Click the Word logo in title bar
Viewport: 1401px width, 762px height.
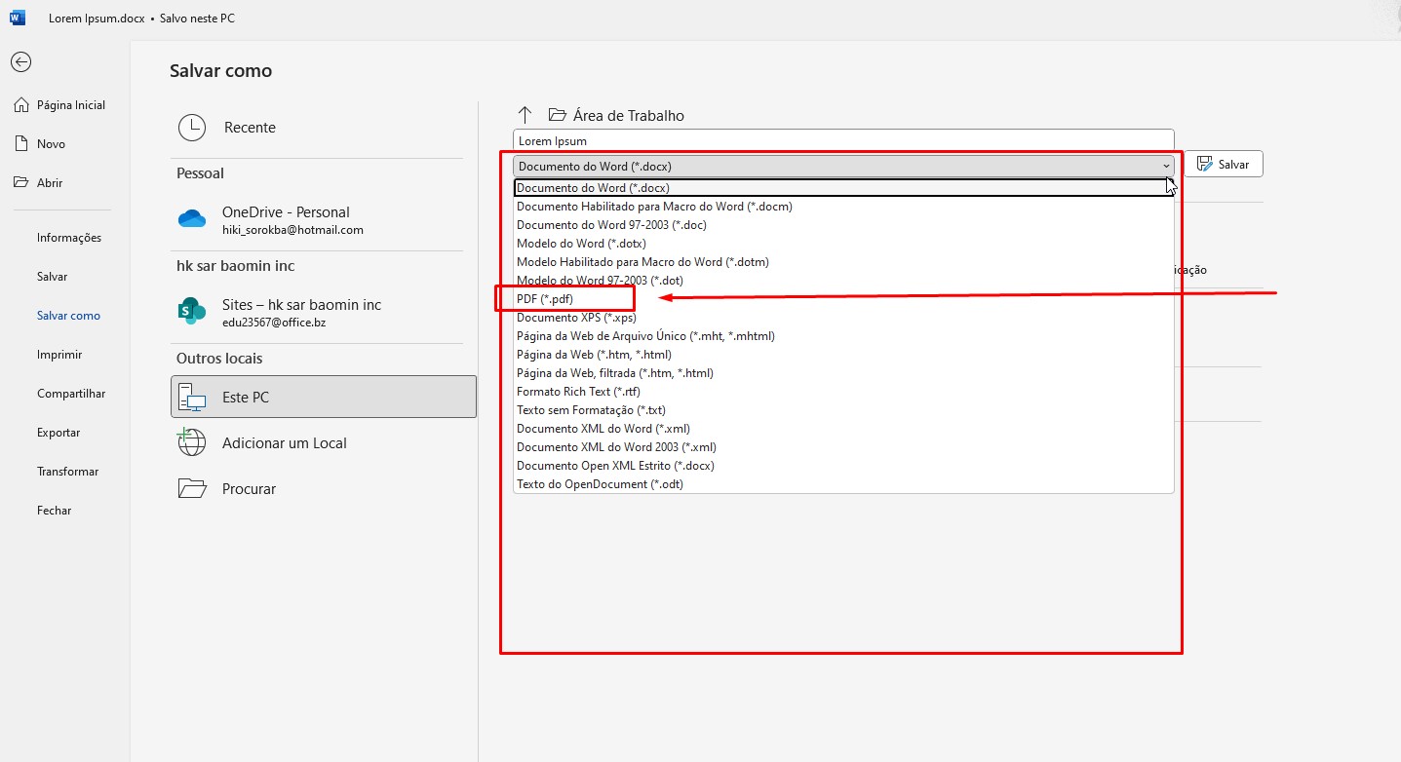(x=18, y=18)
